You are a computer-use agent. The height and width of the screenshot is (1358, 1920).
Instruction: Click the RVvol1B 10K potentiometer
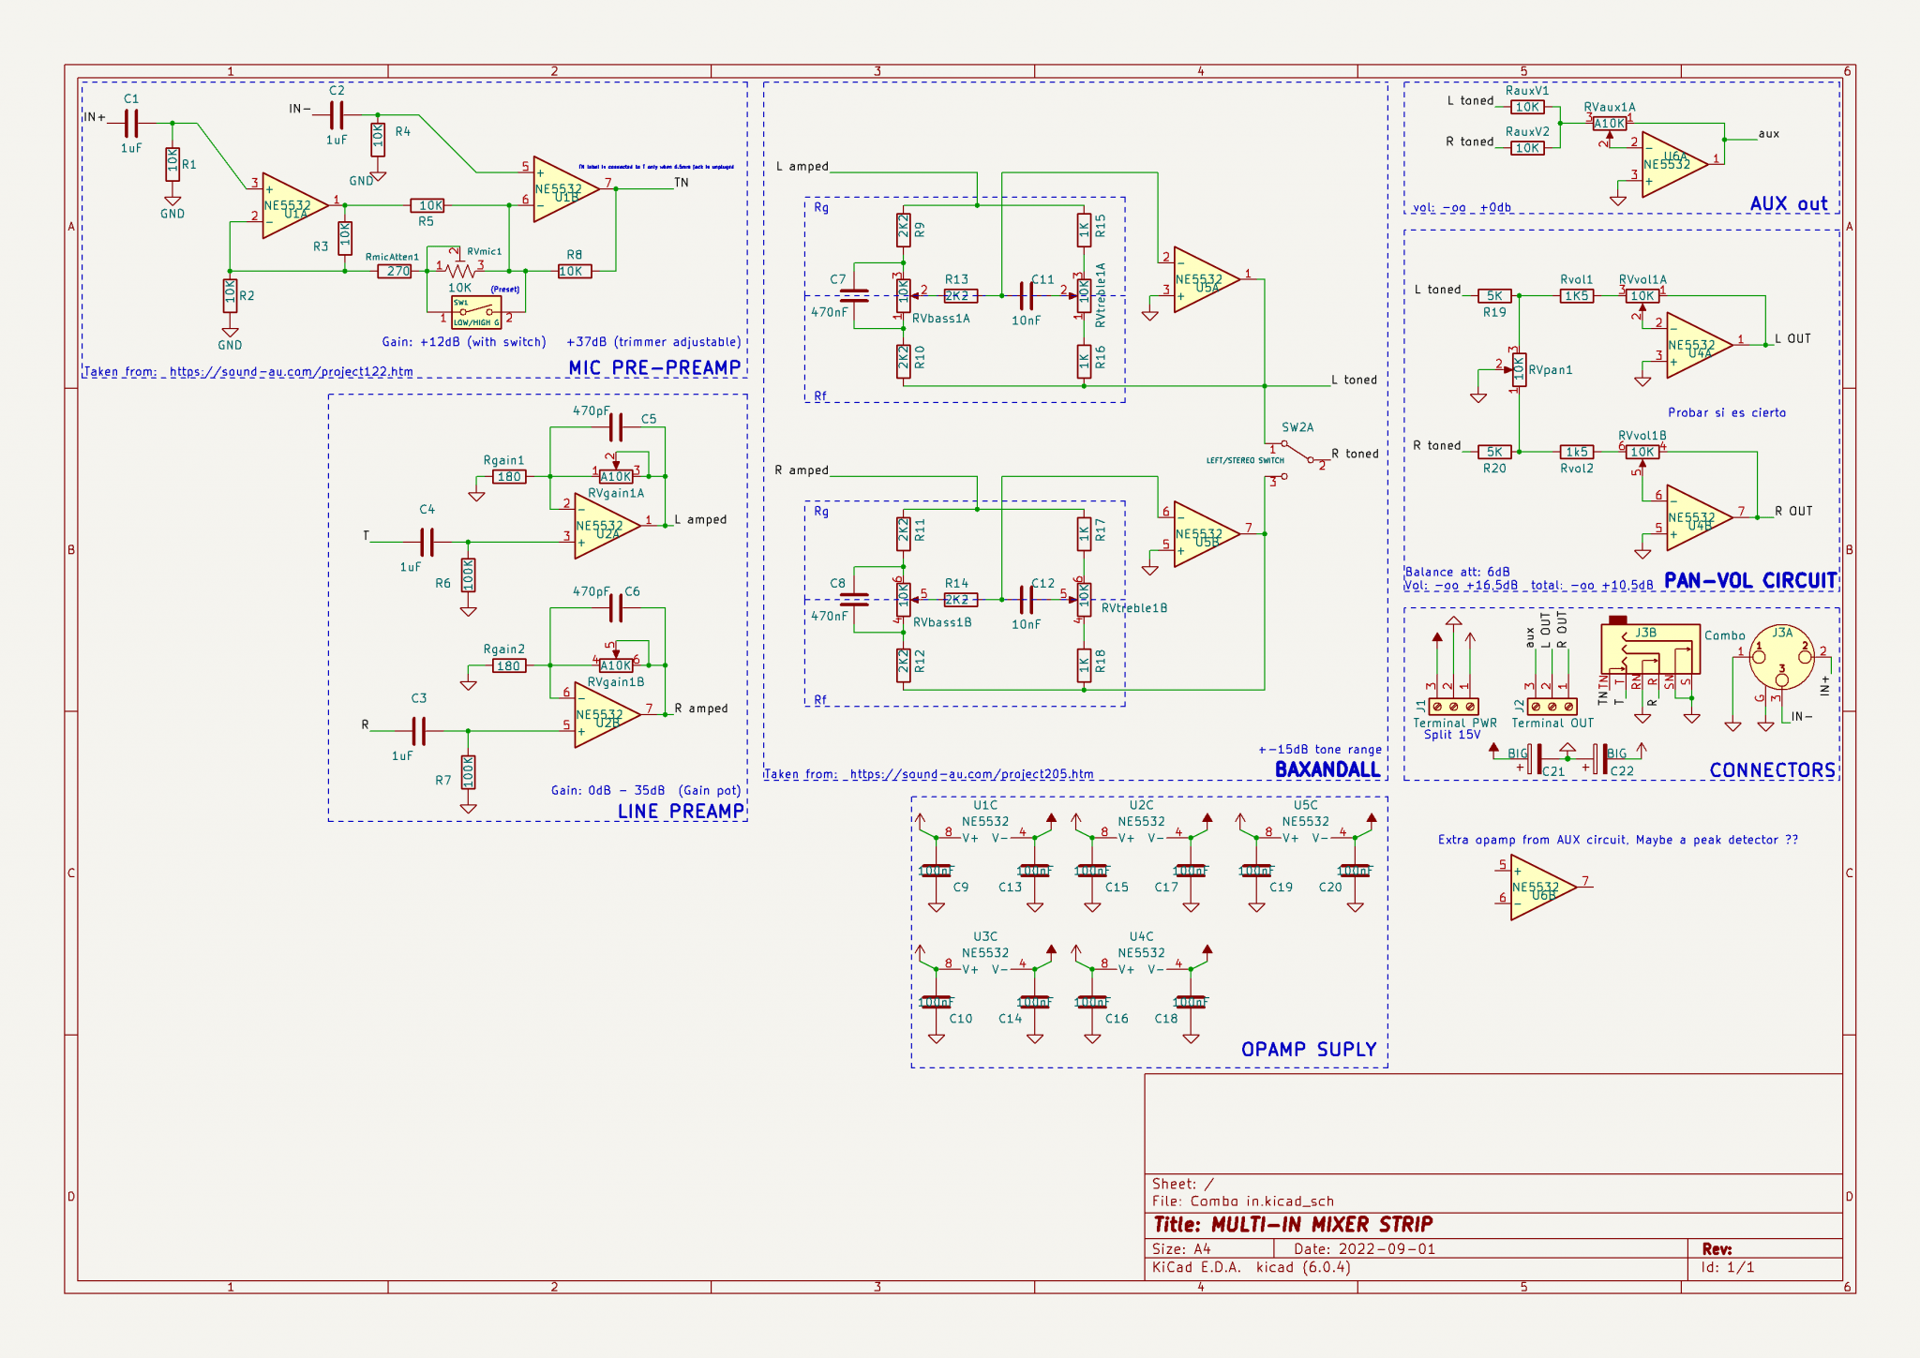1642,452
